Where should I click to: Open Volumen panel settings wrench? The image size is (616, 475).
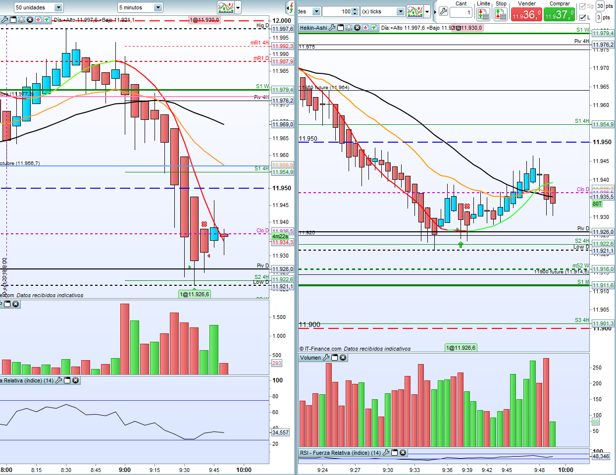pos(326,358)
